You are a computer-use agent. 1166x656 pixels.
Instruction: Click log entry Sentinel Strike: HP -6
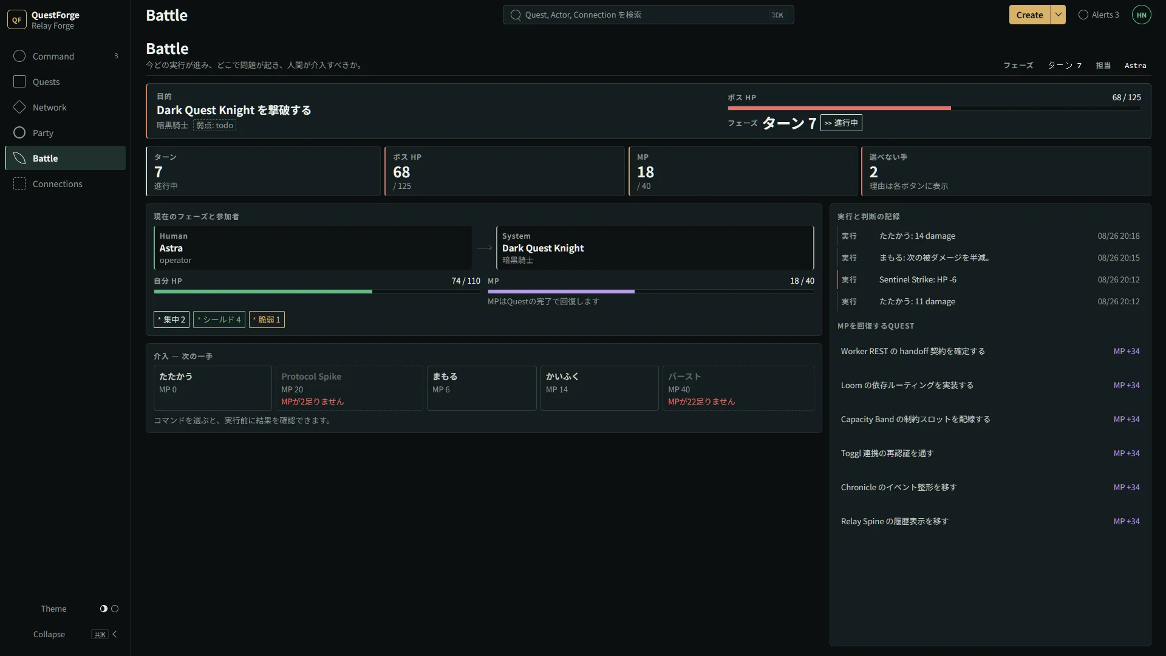(x=990, y=279)
